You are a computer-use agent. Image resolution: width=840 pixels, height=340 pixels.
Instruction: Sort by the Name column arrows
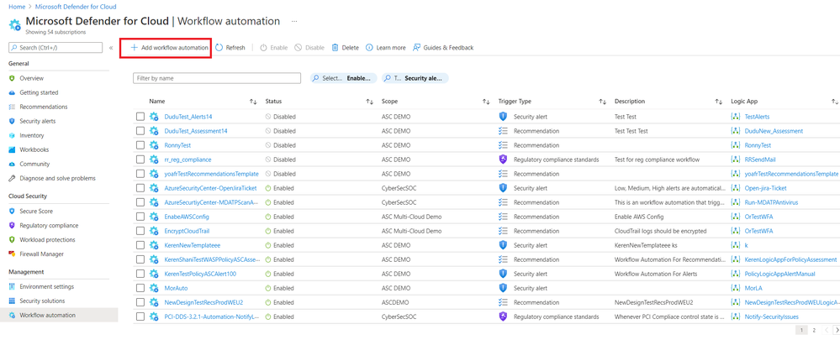tap(253, 102)
